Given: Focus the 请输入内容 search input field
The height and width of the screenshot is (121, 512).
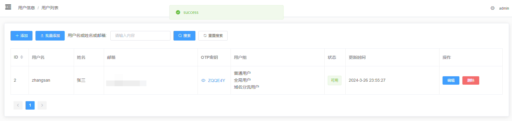Looking at the screenshot, I should (x=140, y=36).
